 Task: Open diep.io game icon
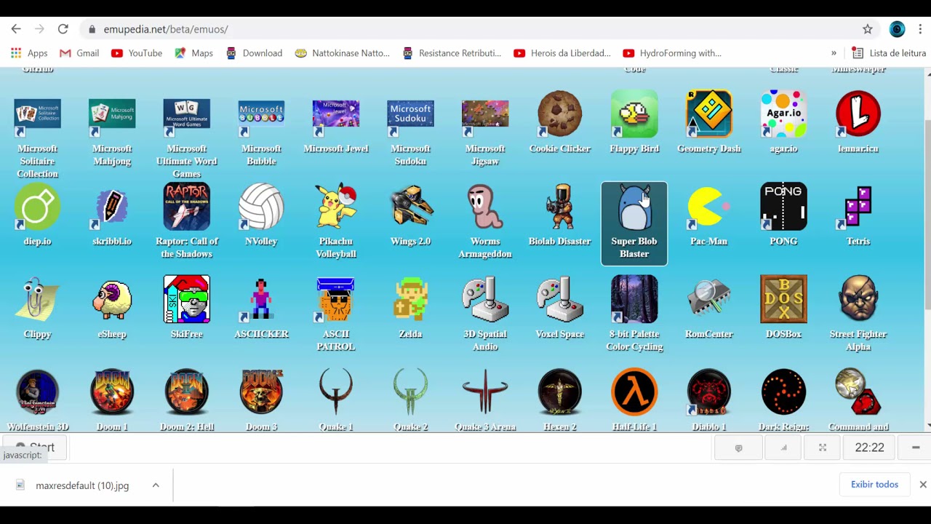click(37, 207)
